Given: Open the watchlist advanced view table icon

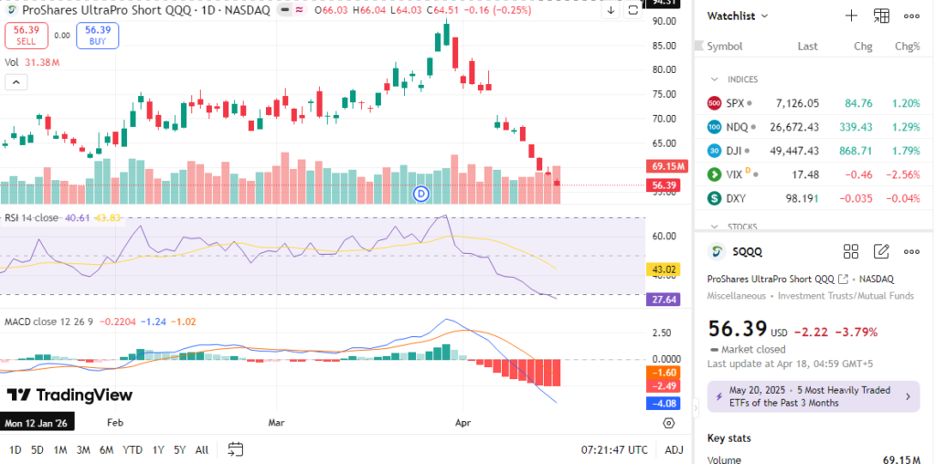Looking at the screenshot, I should pos(881,16).
